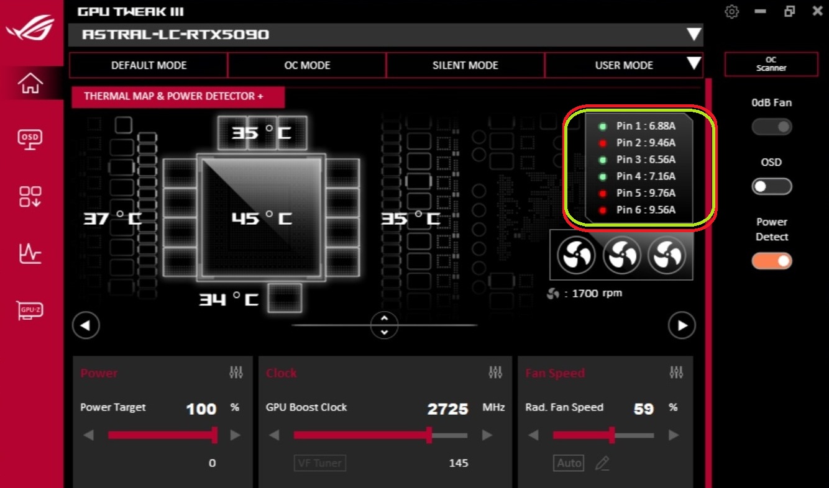Click the Pin 5 : 9.76A reading
This screenshot has width=829, height=488.
(646, 193)
